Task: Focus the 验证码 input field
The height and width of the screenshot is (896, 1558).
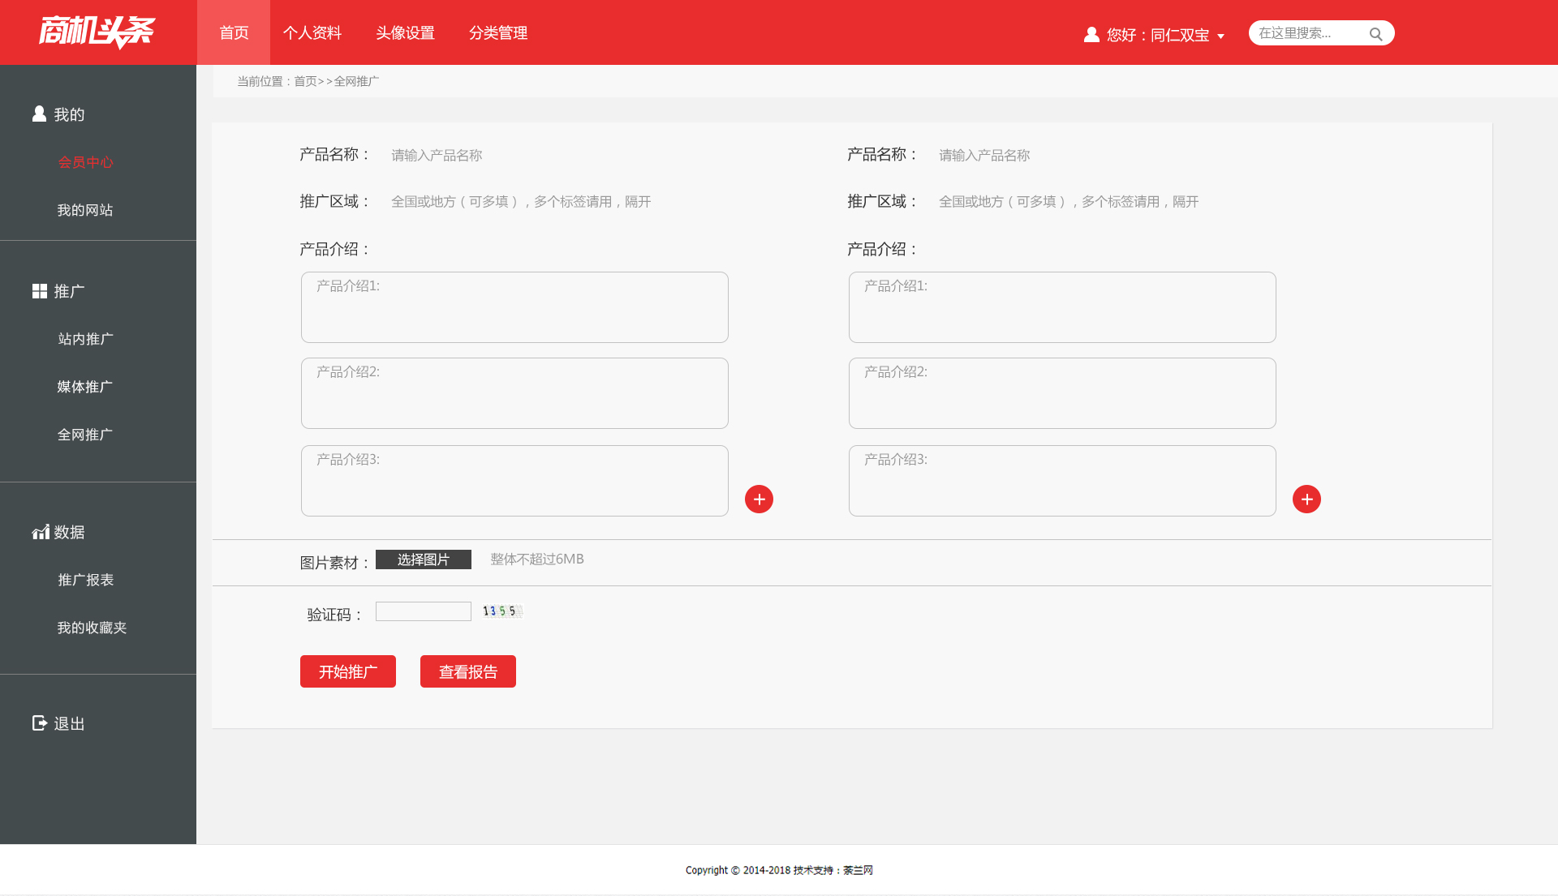Action: tap(424, 611)
